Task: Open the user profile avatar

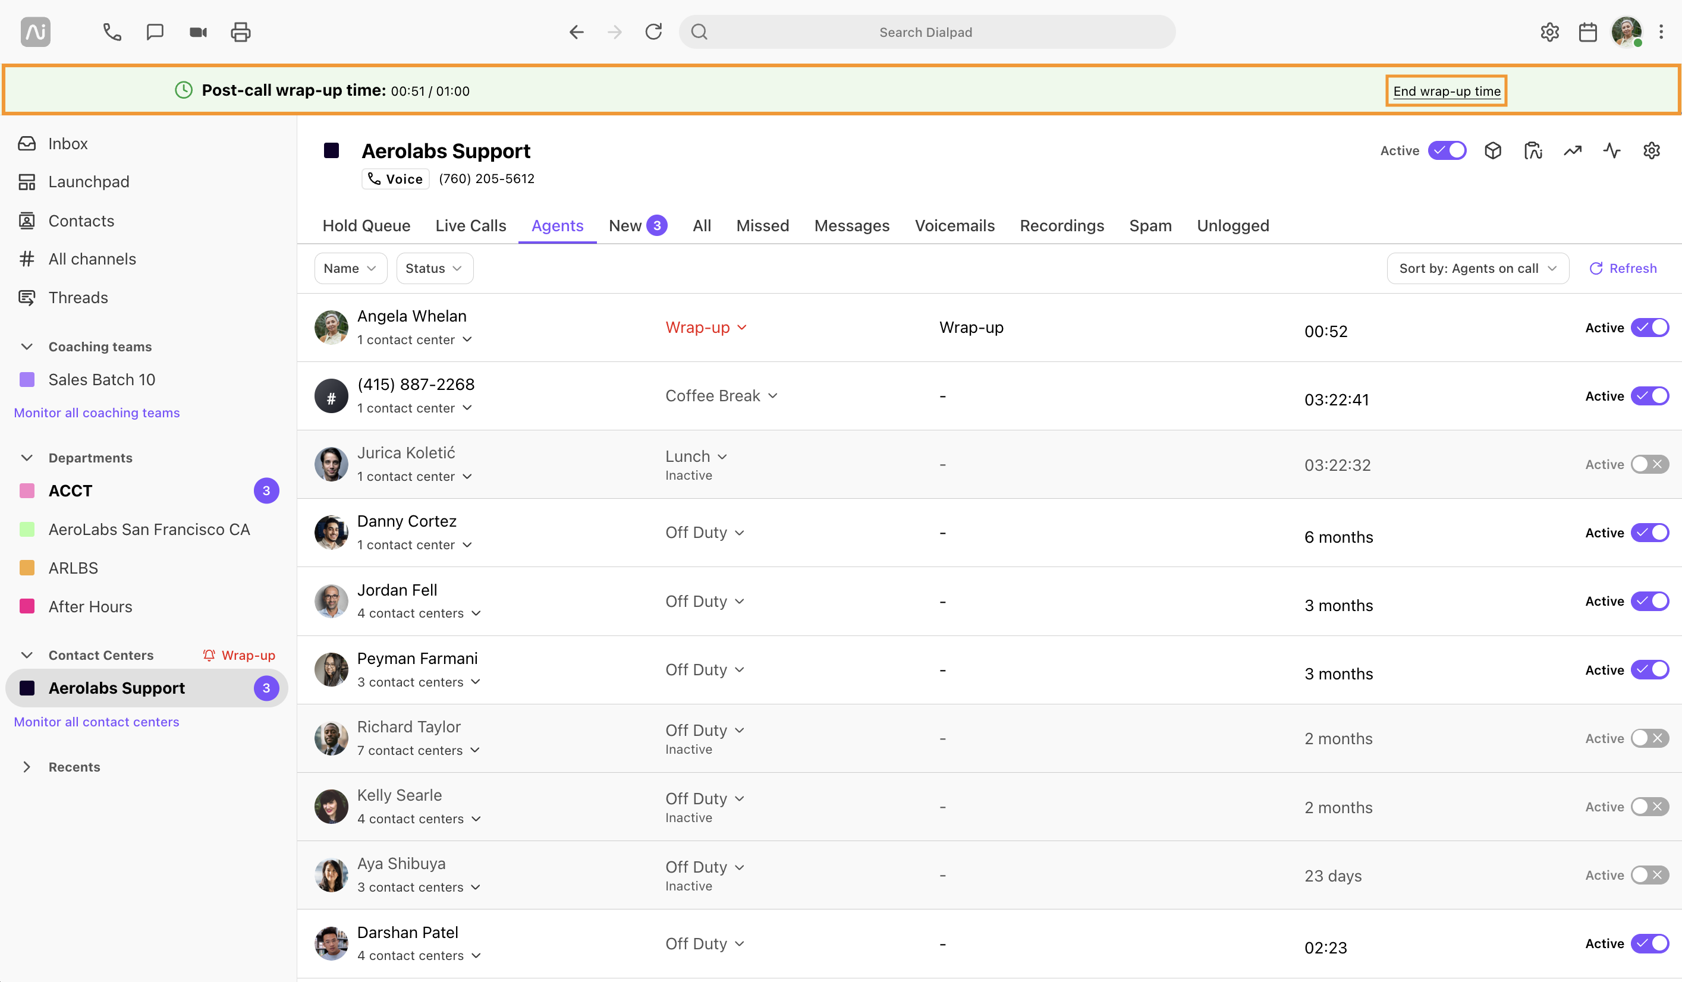Action: coord(1627,32)
